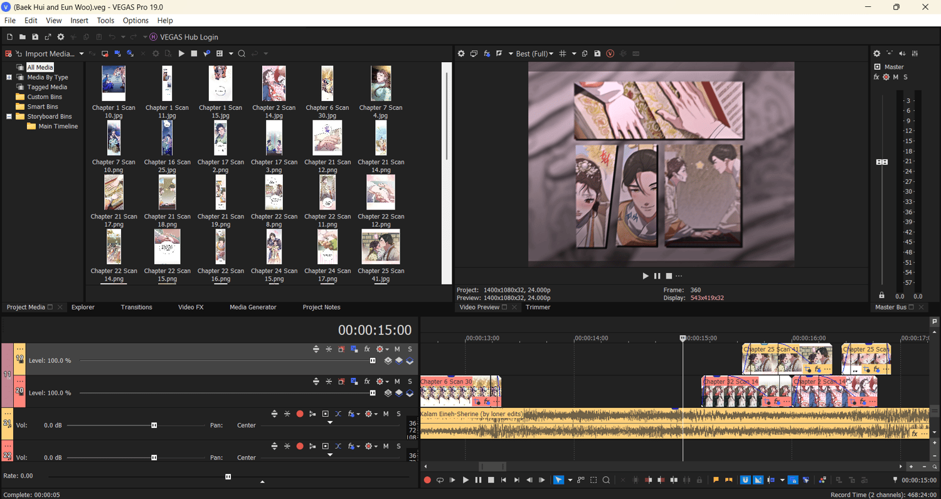Start preview playback in Project Media toolbar

click(x=181, y=53)
